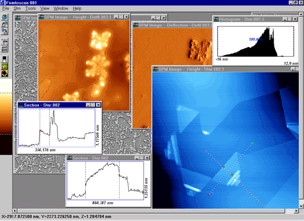Click the scan settings icon below parameters icon
The width and height of the screenshot is (304, 221).
pyautogui.click(x=4, y=49)
